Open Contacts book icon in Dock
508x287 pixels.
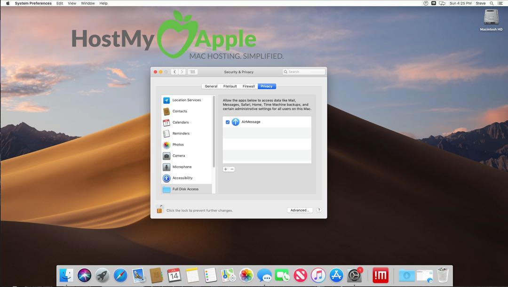[156, 275]
